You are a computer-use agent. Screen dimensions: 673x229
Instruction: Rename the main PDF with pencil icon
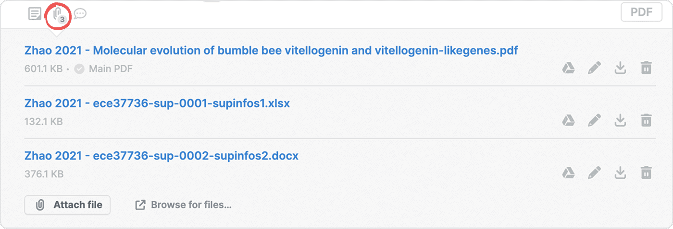tap(595, 68)
